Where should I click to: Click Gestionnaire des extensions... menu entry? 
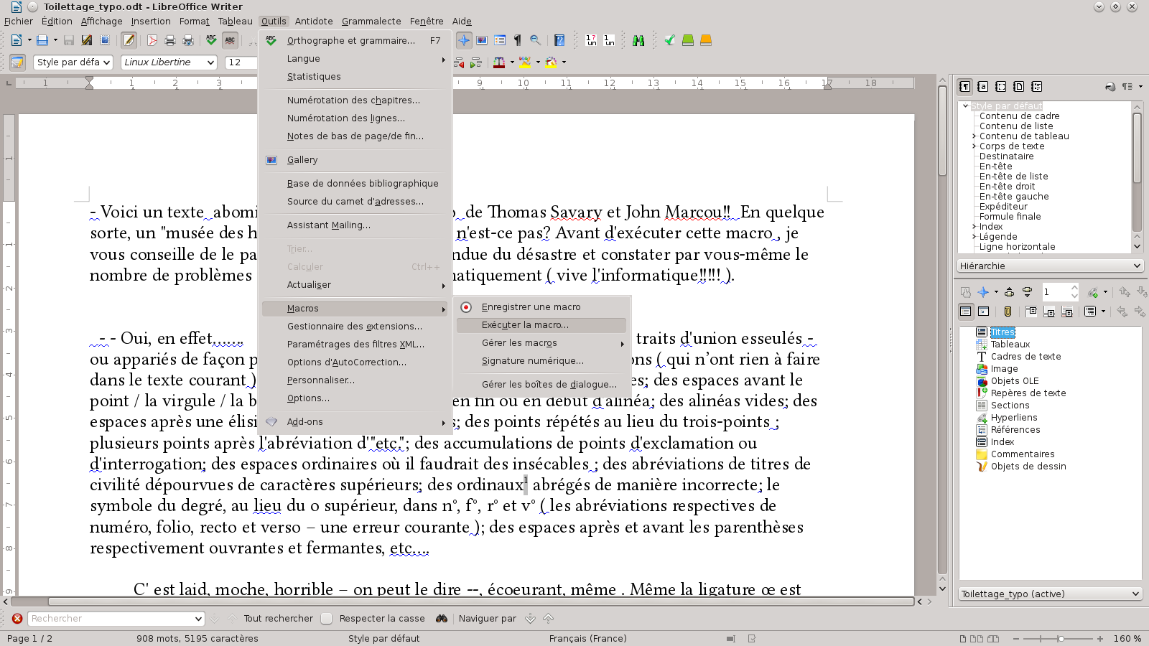coord(355,327)
